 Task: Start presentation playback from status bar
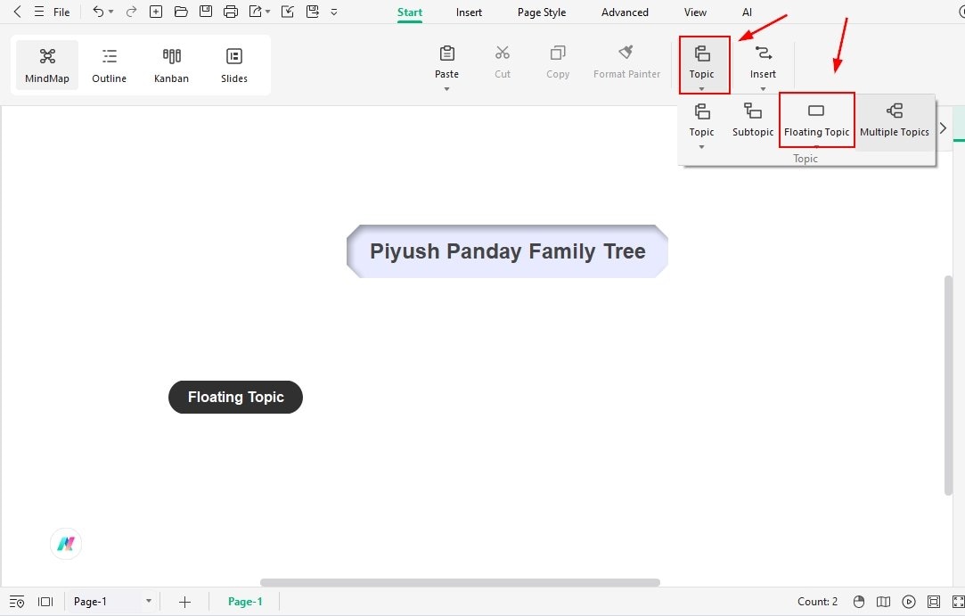(908, 602)
